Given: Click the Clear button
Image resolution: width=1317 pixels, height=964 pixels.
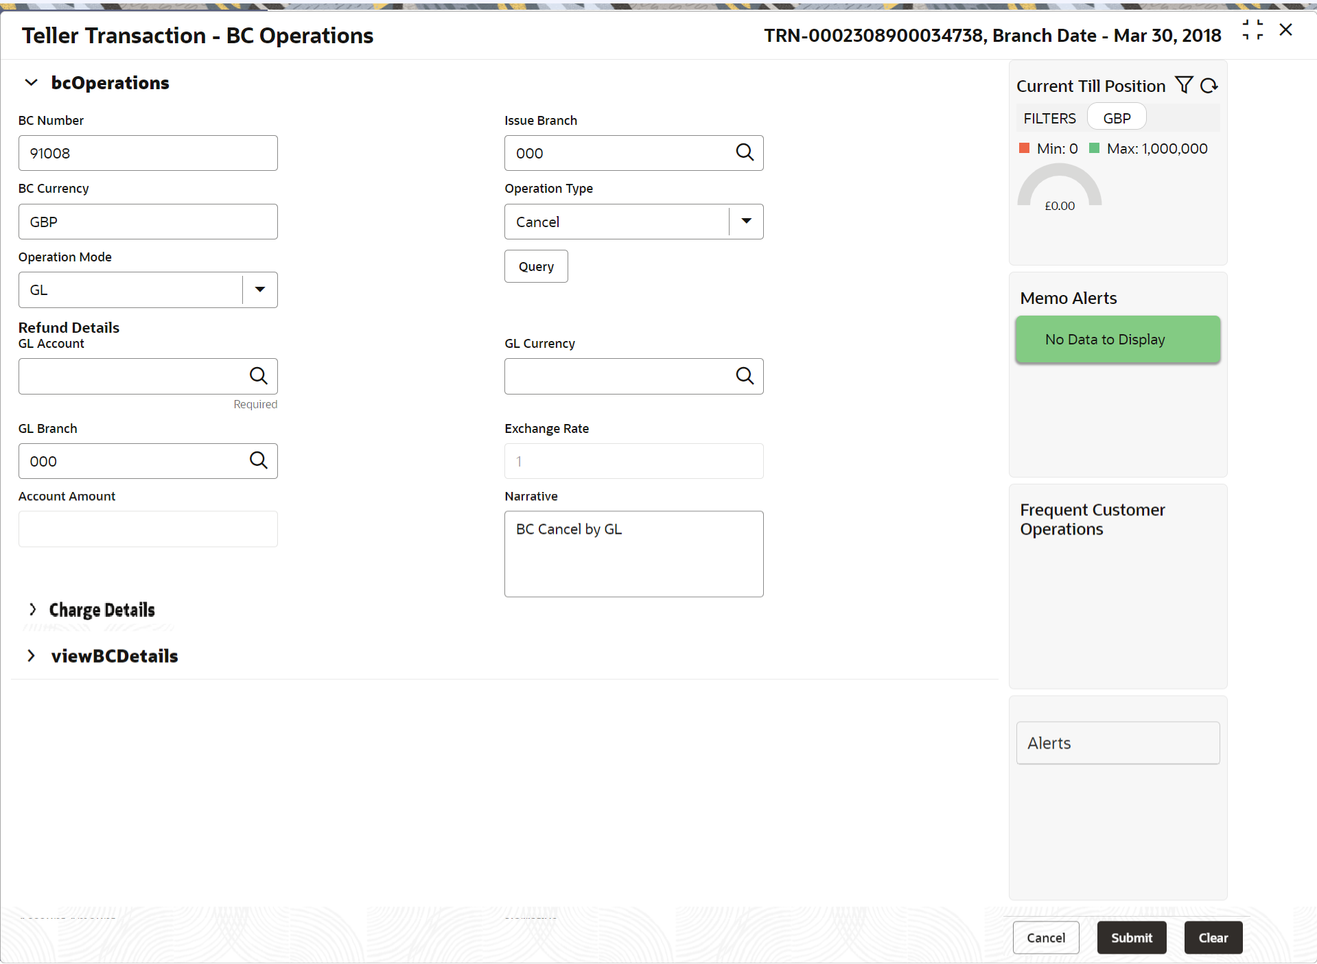Looking at the screenshot, I should click(1213, 937).
